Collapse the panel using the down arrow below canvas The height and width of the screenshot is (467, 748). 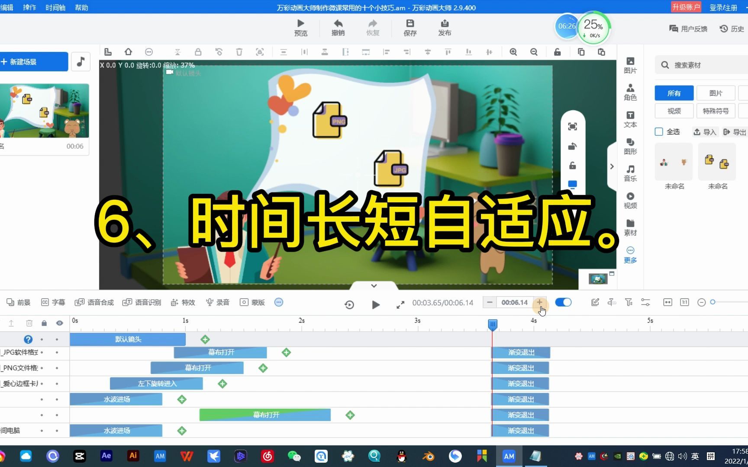pos(374,285)
